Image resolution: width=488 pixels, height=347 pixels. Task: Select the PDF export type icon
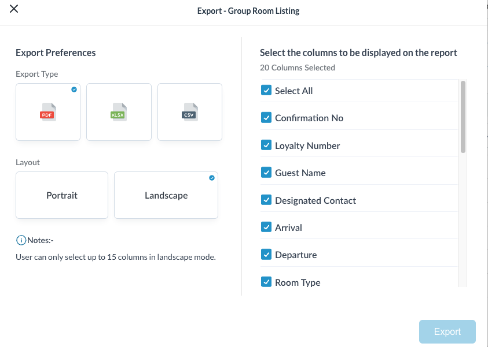pyautogui.click(x=48, y=112)
